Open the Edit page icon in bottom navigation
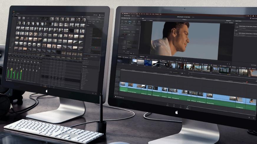257x144 pixels. click(x=174, y=106)
